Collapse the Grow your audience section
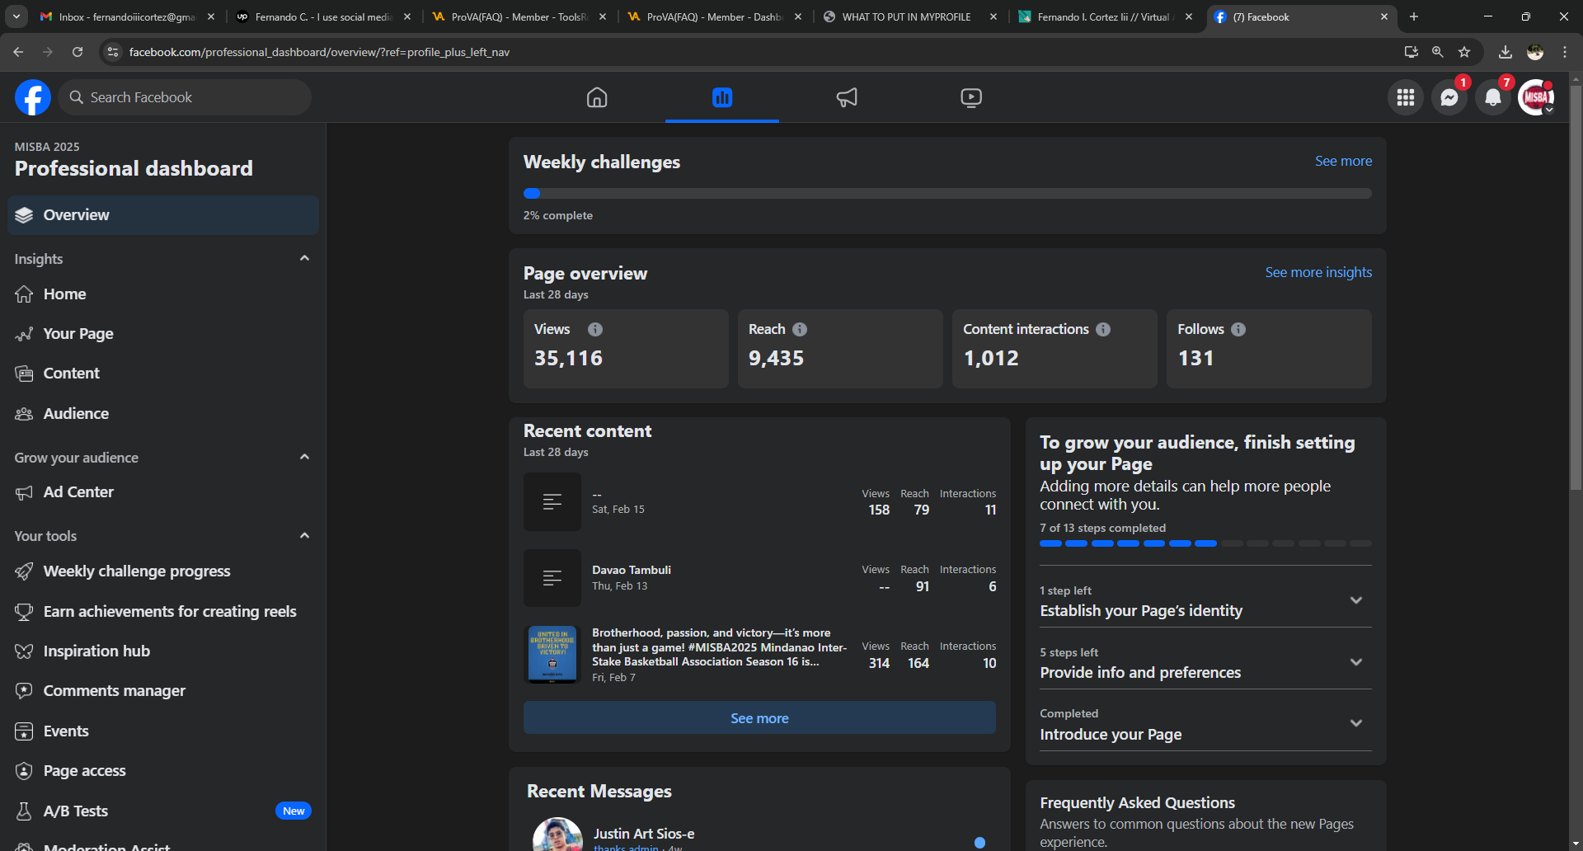1583x851 pixels. 304,457
